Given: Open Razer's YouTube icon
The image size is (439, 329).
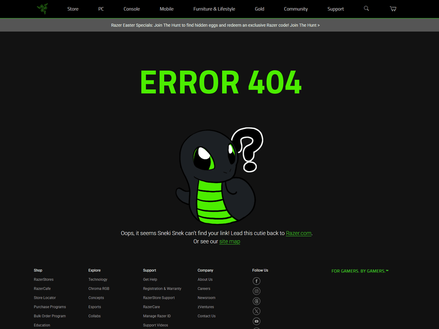Looking at the screenshot, I should coord(256,321).
